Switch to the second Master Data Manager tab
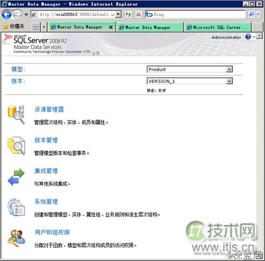Viewport: 265px width, 261px height. tap(149, 27)
